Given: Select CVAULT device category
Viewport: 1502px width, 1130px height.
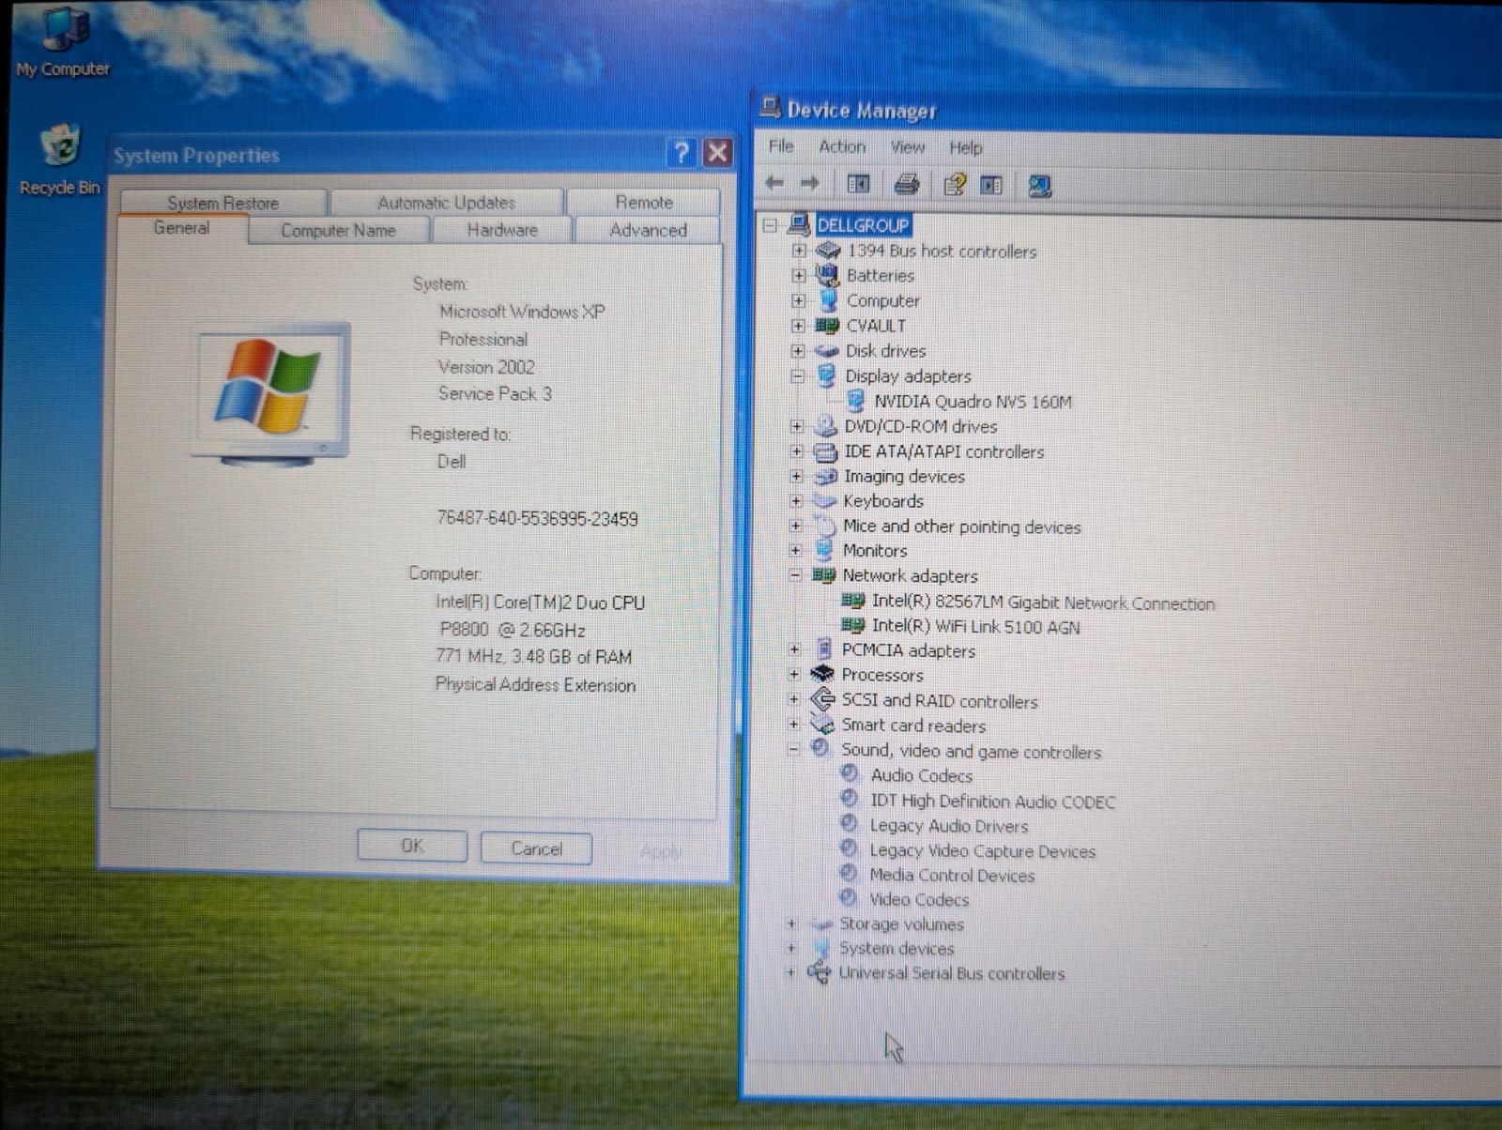Looking at the screenshot, I should point(876,326).
